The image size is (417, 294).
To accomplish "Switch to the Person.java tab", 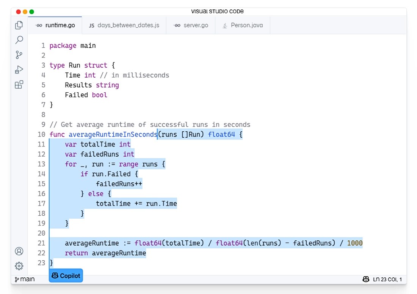I will point(243,25).
